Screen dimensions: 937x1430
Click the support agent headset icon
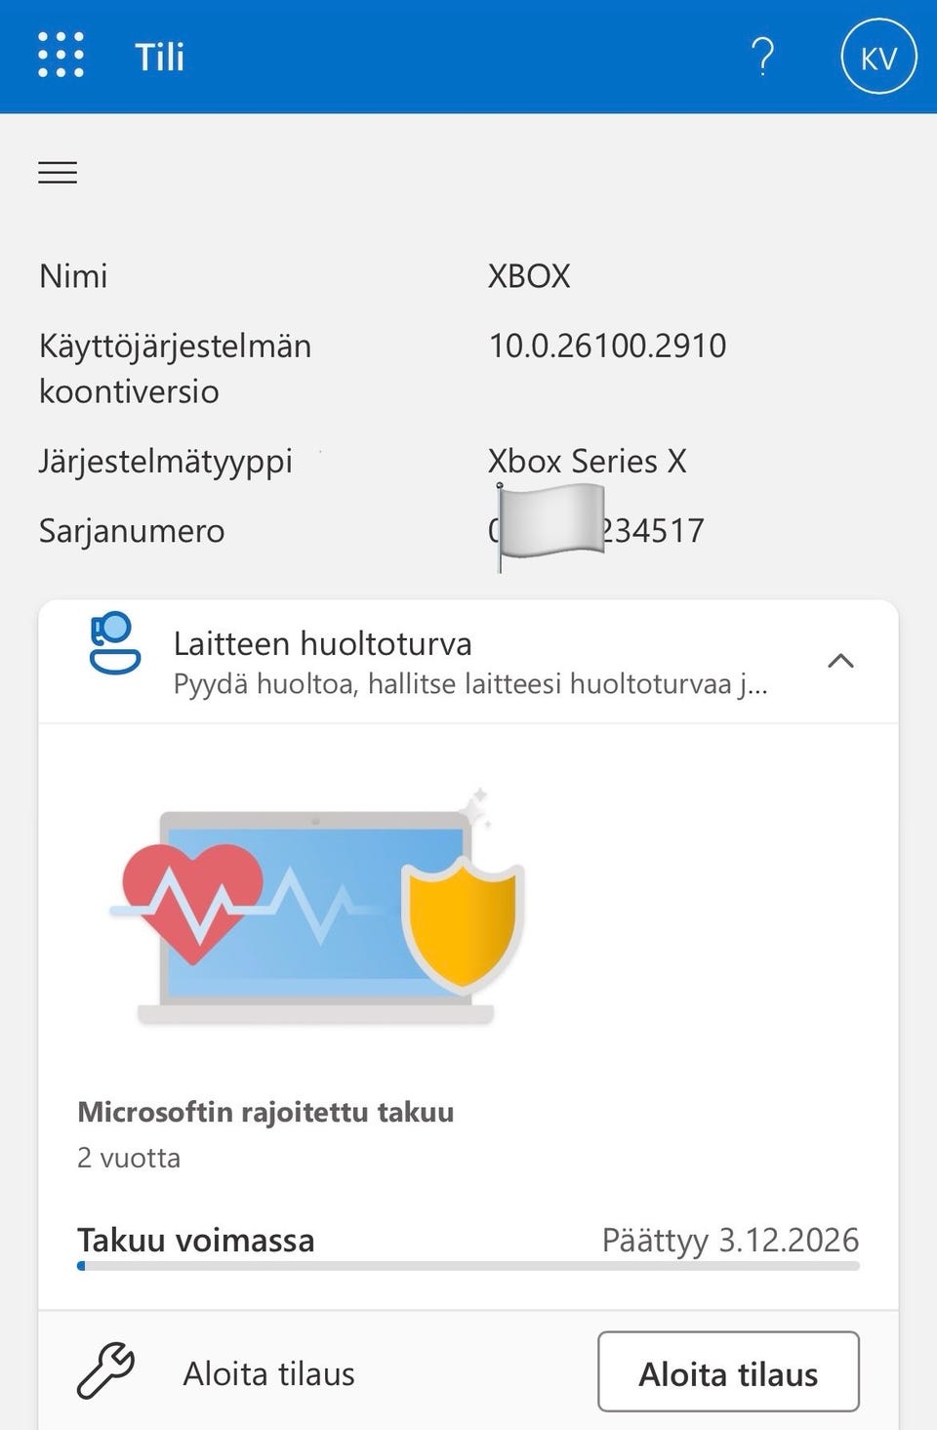[x=114, y=643]
